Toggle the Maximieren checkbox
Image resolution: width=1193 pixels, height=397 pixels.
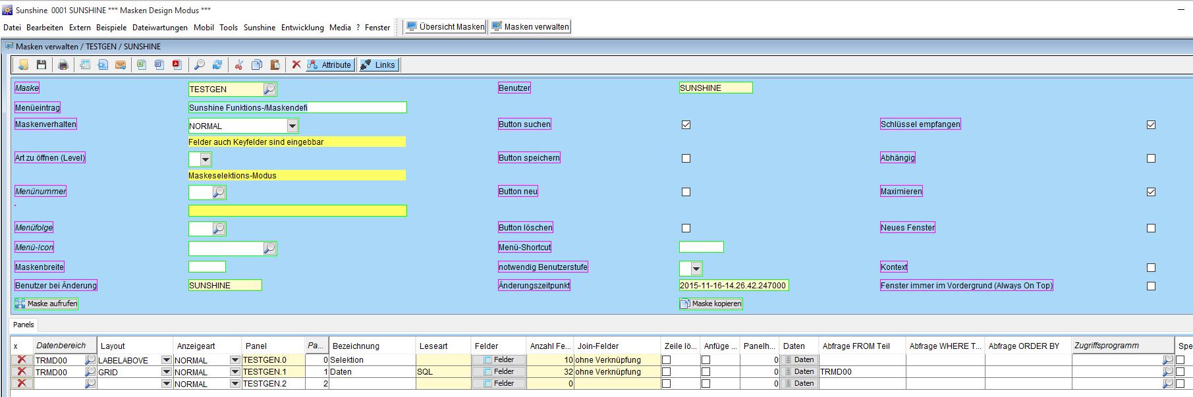click(1151, 192)
